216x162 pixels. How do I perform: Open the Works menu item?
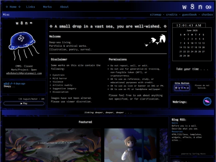click(47, 7)
